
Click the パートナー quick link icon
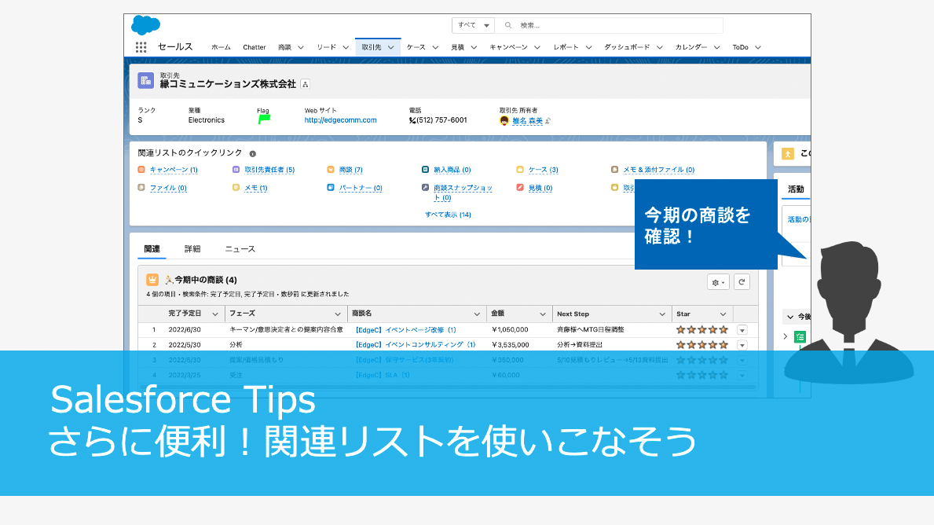(x=331, y=187)
